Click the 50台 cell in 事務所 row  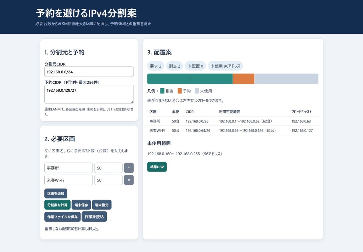(175, 121)
